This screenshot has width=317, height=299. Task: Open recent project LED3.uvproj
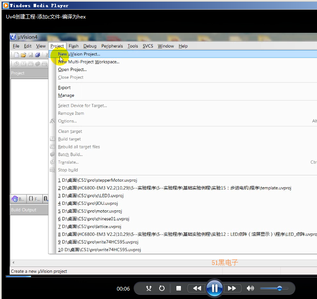tap(183, 196)
